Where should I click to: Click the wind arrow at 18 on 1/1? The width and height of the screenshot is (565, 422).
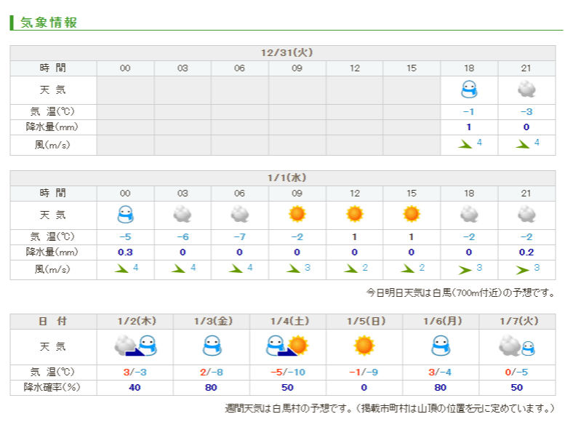click(465, 270)
